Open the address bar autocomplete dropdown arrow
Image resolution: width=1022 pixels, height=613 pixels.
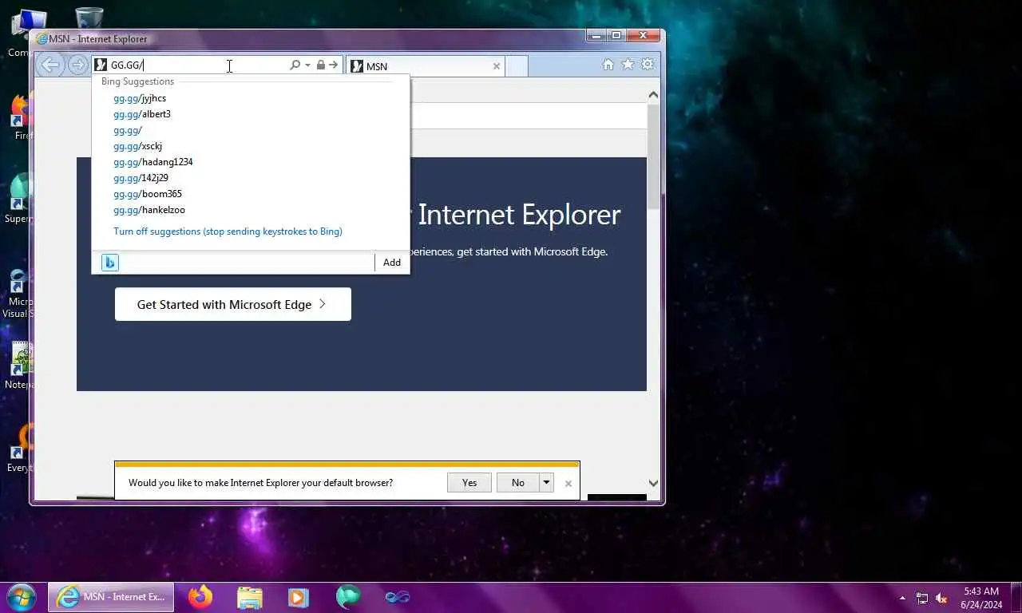click(307, 65)
